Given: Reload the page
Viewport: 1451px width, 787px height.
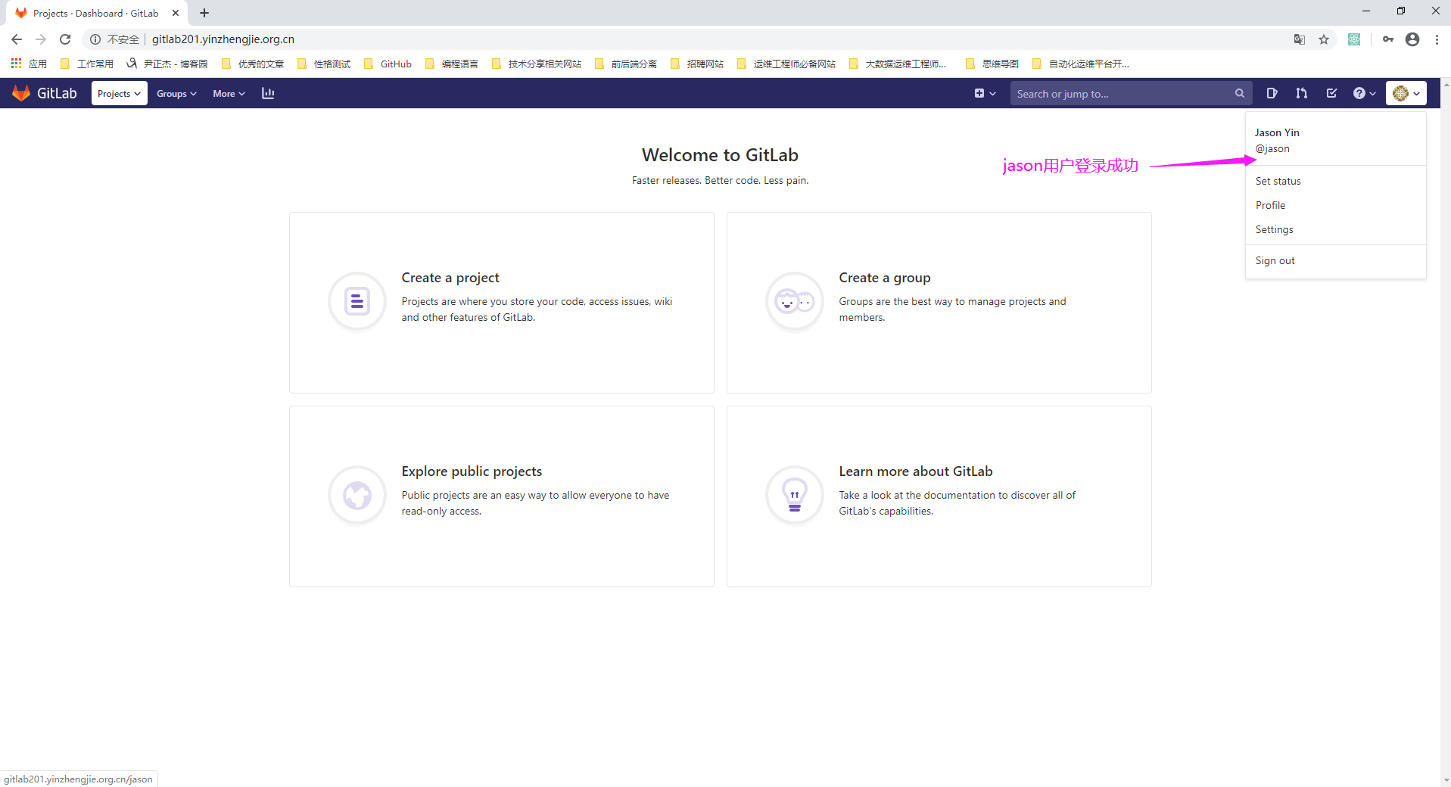Looking at the screenshot, I should [x=65, y=39].
